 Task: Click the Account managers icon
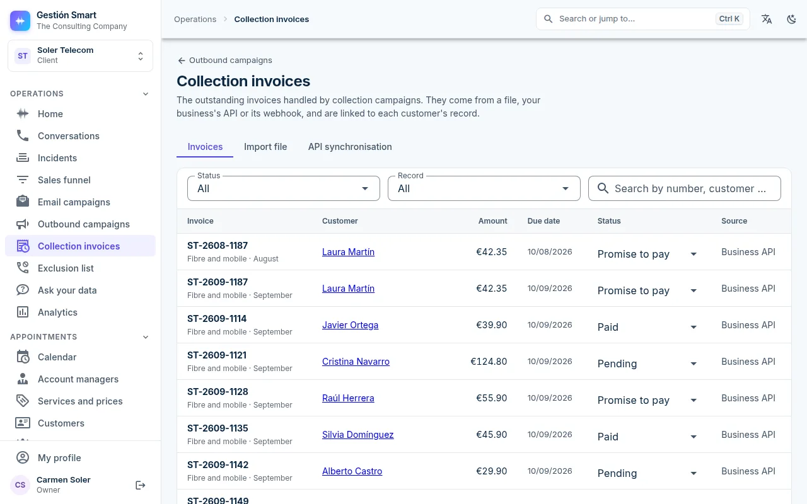click(x=23, y=379)
